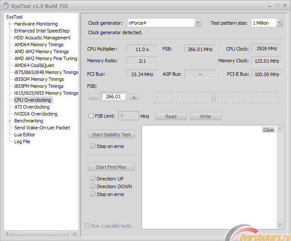Select i915/i925/i955 Memory Timings
The width and height of the screenshot is (291, 241).
pyautogui.click(x=46, y=93)
